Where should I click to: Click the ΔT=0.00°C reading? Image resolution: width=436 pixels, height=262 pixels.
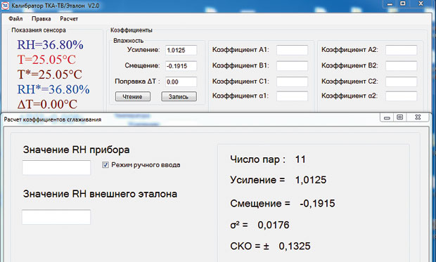47,105
